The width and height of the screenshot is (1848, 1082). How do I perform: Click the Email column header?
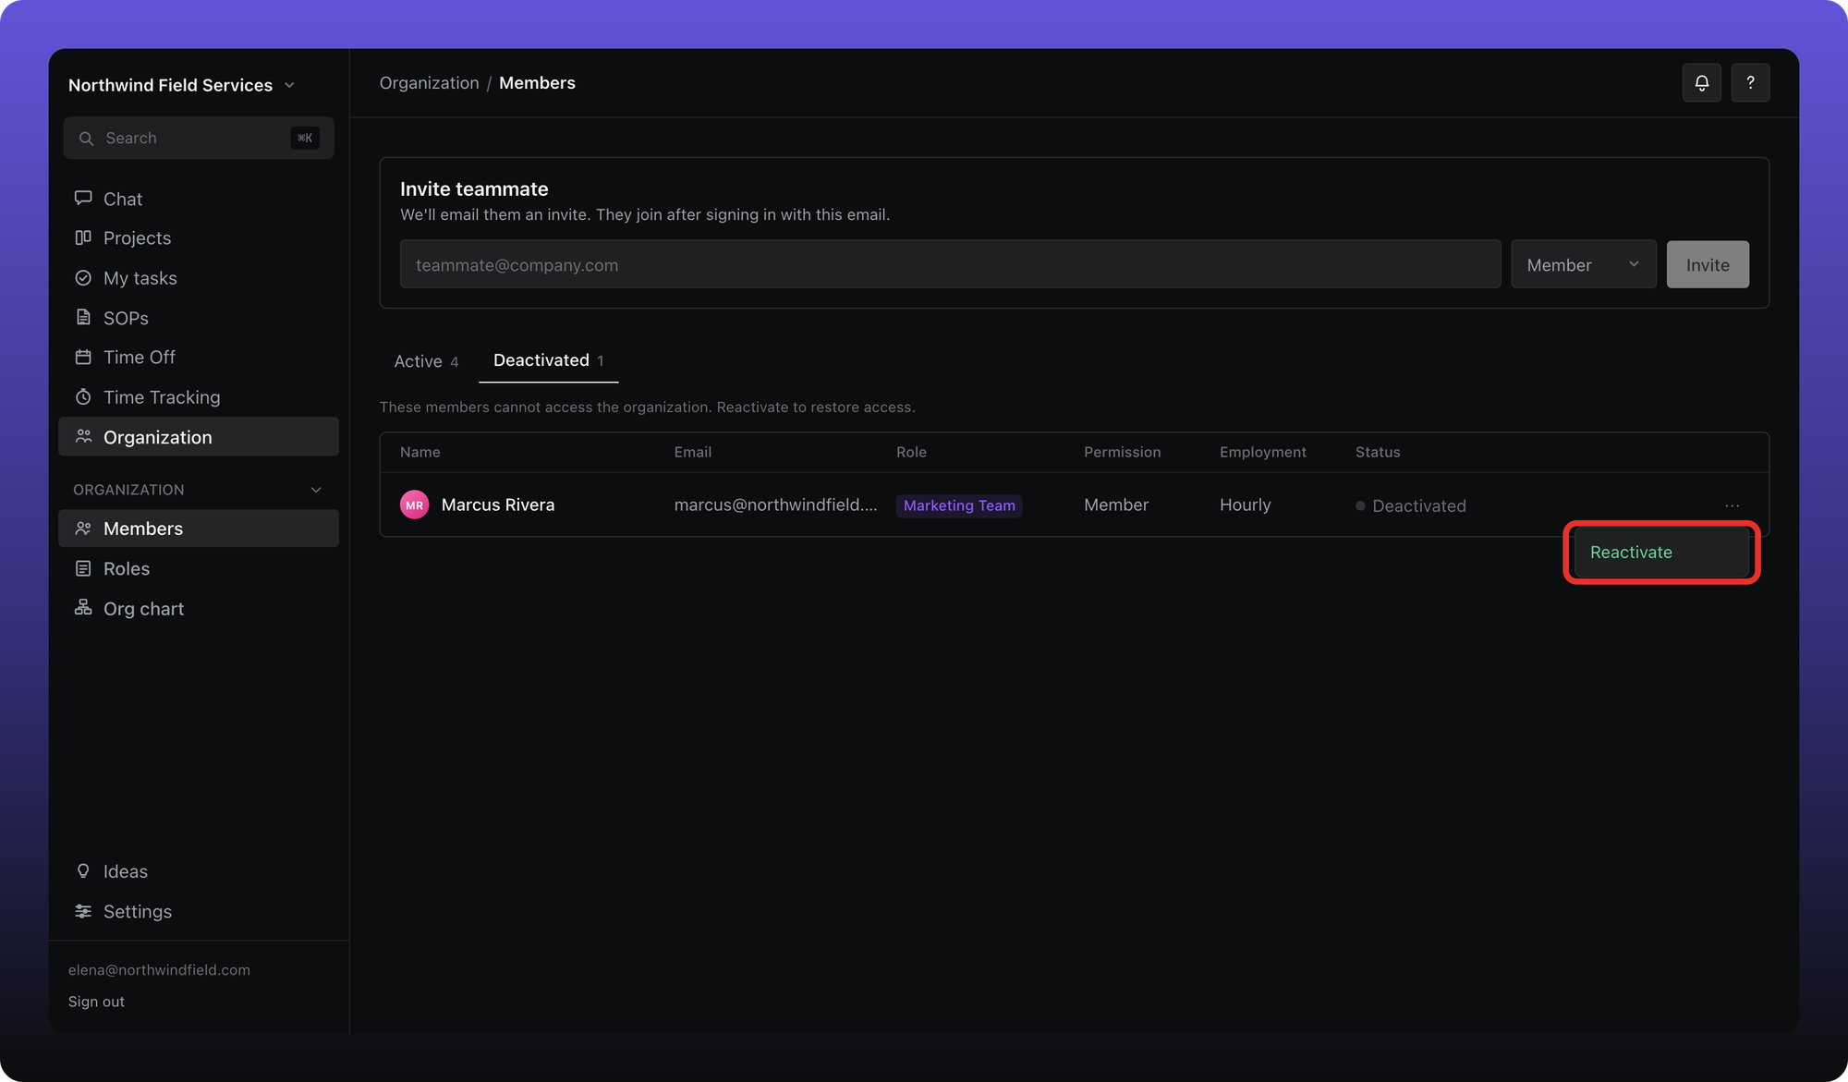click(692, 452)
